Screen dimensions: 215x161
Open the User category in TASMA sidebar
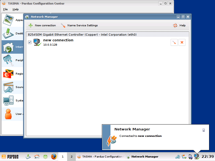click(12, 114)
